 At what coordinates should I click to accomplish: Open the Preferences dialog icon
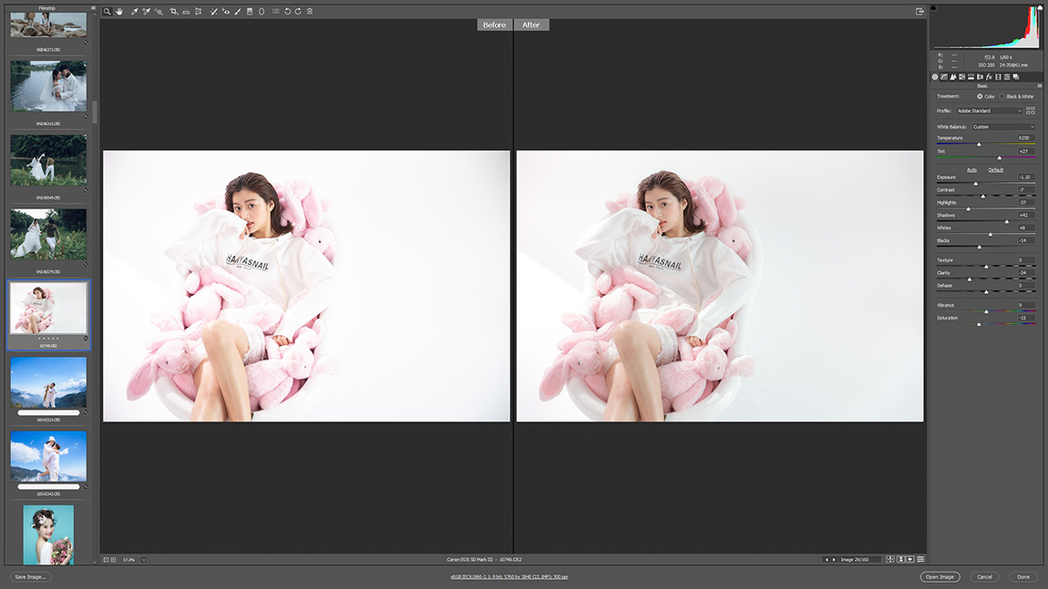pos(275,11)
